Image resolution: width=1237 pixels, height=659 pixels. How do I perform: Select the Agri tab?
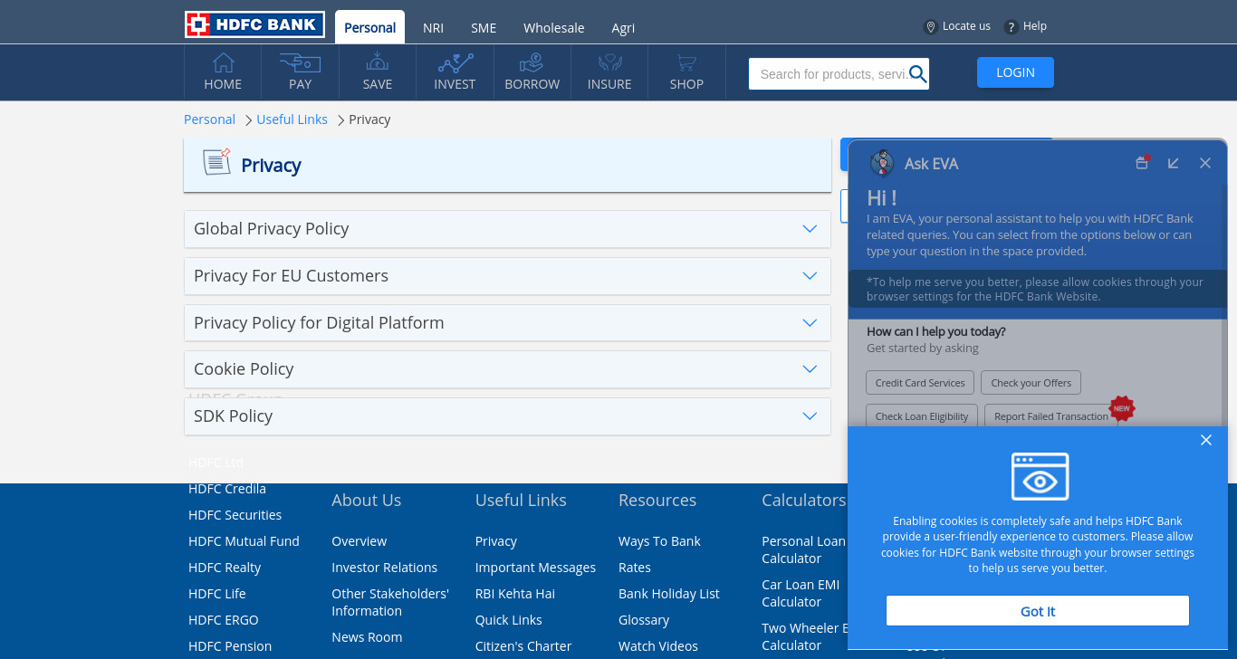click(623, 28)
